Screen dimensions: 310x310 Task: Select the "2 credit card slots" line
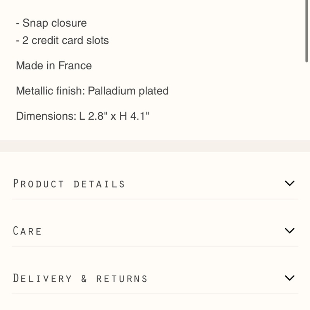coord(65,40)
